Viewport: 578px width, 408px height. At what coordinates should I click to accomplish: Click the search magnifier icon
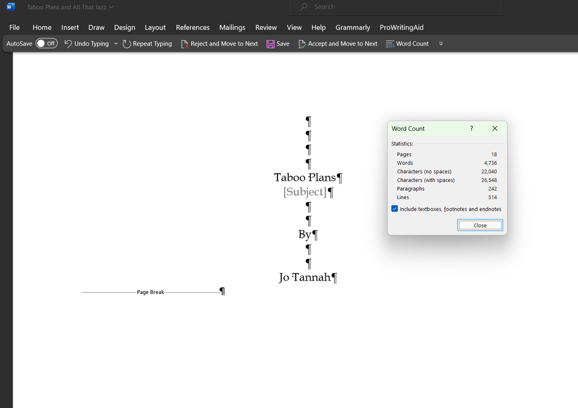click(x=304, y=7)
